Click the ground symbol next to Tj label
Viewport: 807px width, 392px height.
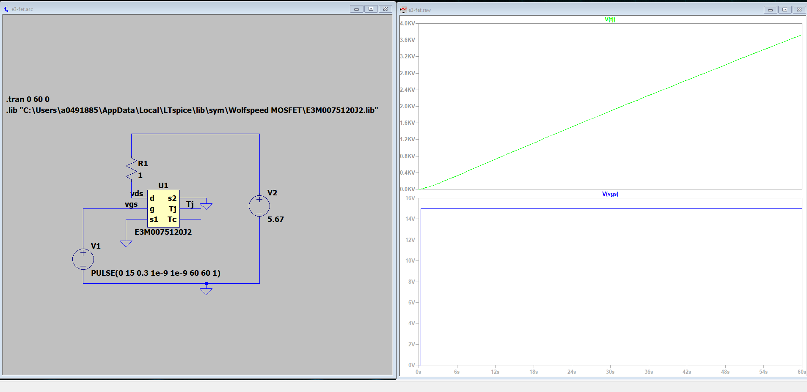click(x=206, y=206)
